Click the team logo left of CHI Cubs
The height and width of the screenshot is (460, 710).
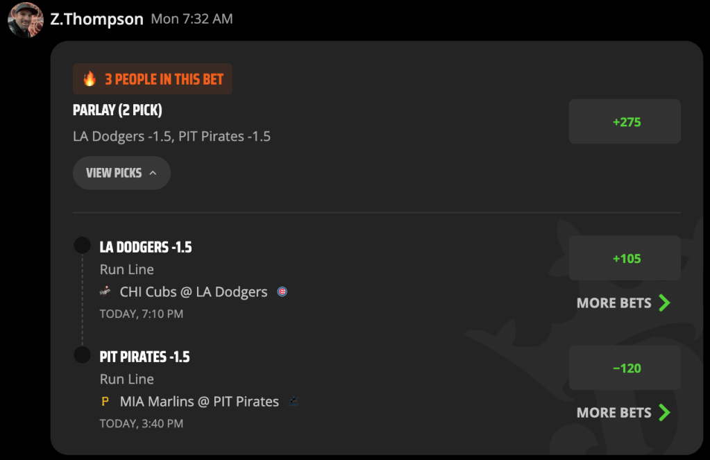pos(105,291)
